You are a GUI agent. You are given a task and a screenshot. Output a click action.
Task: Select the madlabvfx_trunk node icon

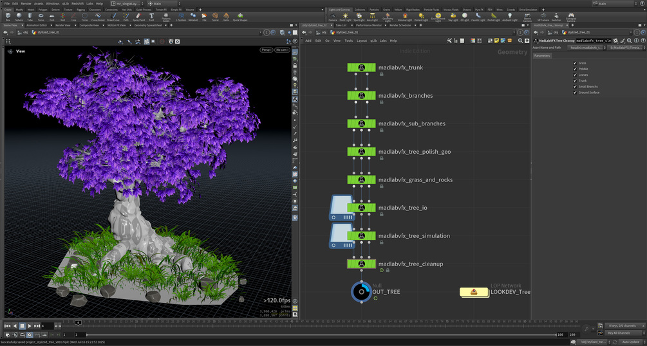(361, 68)
